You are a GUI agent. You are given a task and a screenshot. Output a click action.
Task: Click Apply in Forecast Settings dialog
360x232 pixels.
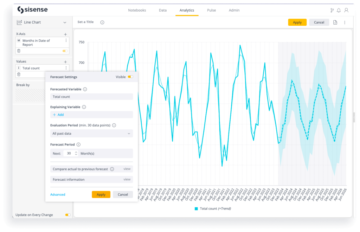tap(101, 194)
